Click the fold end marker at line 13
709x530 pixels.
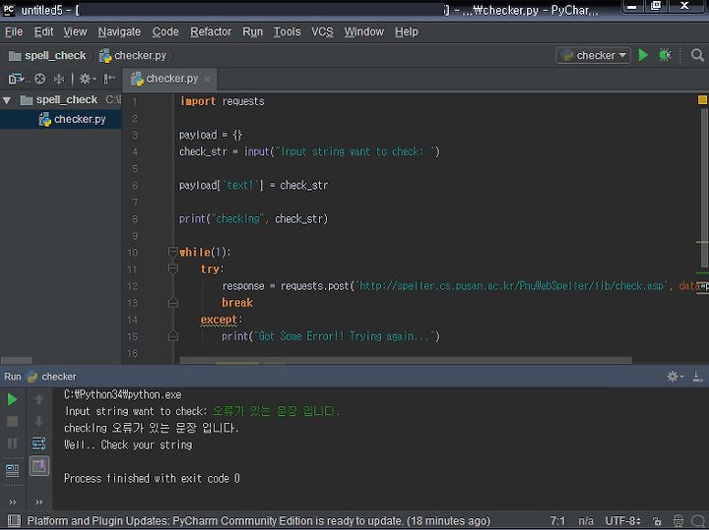click(172, 303)
